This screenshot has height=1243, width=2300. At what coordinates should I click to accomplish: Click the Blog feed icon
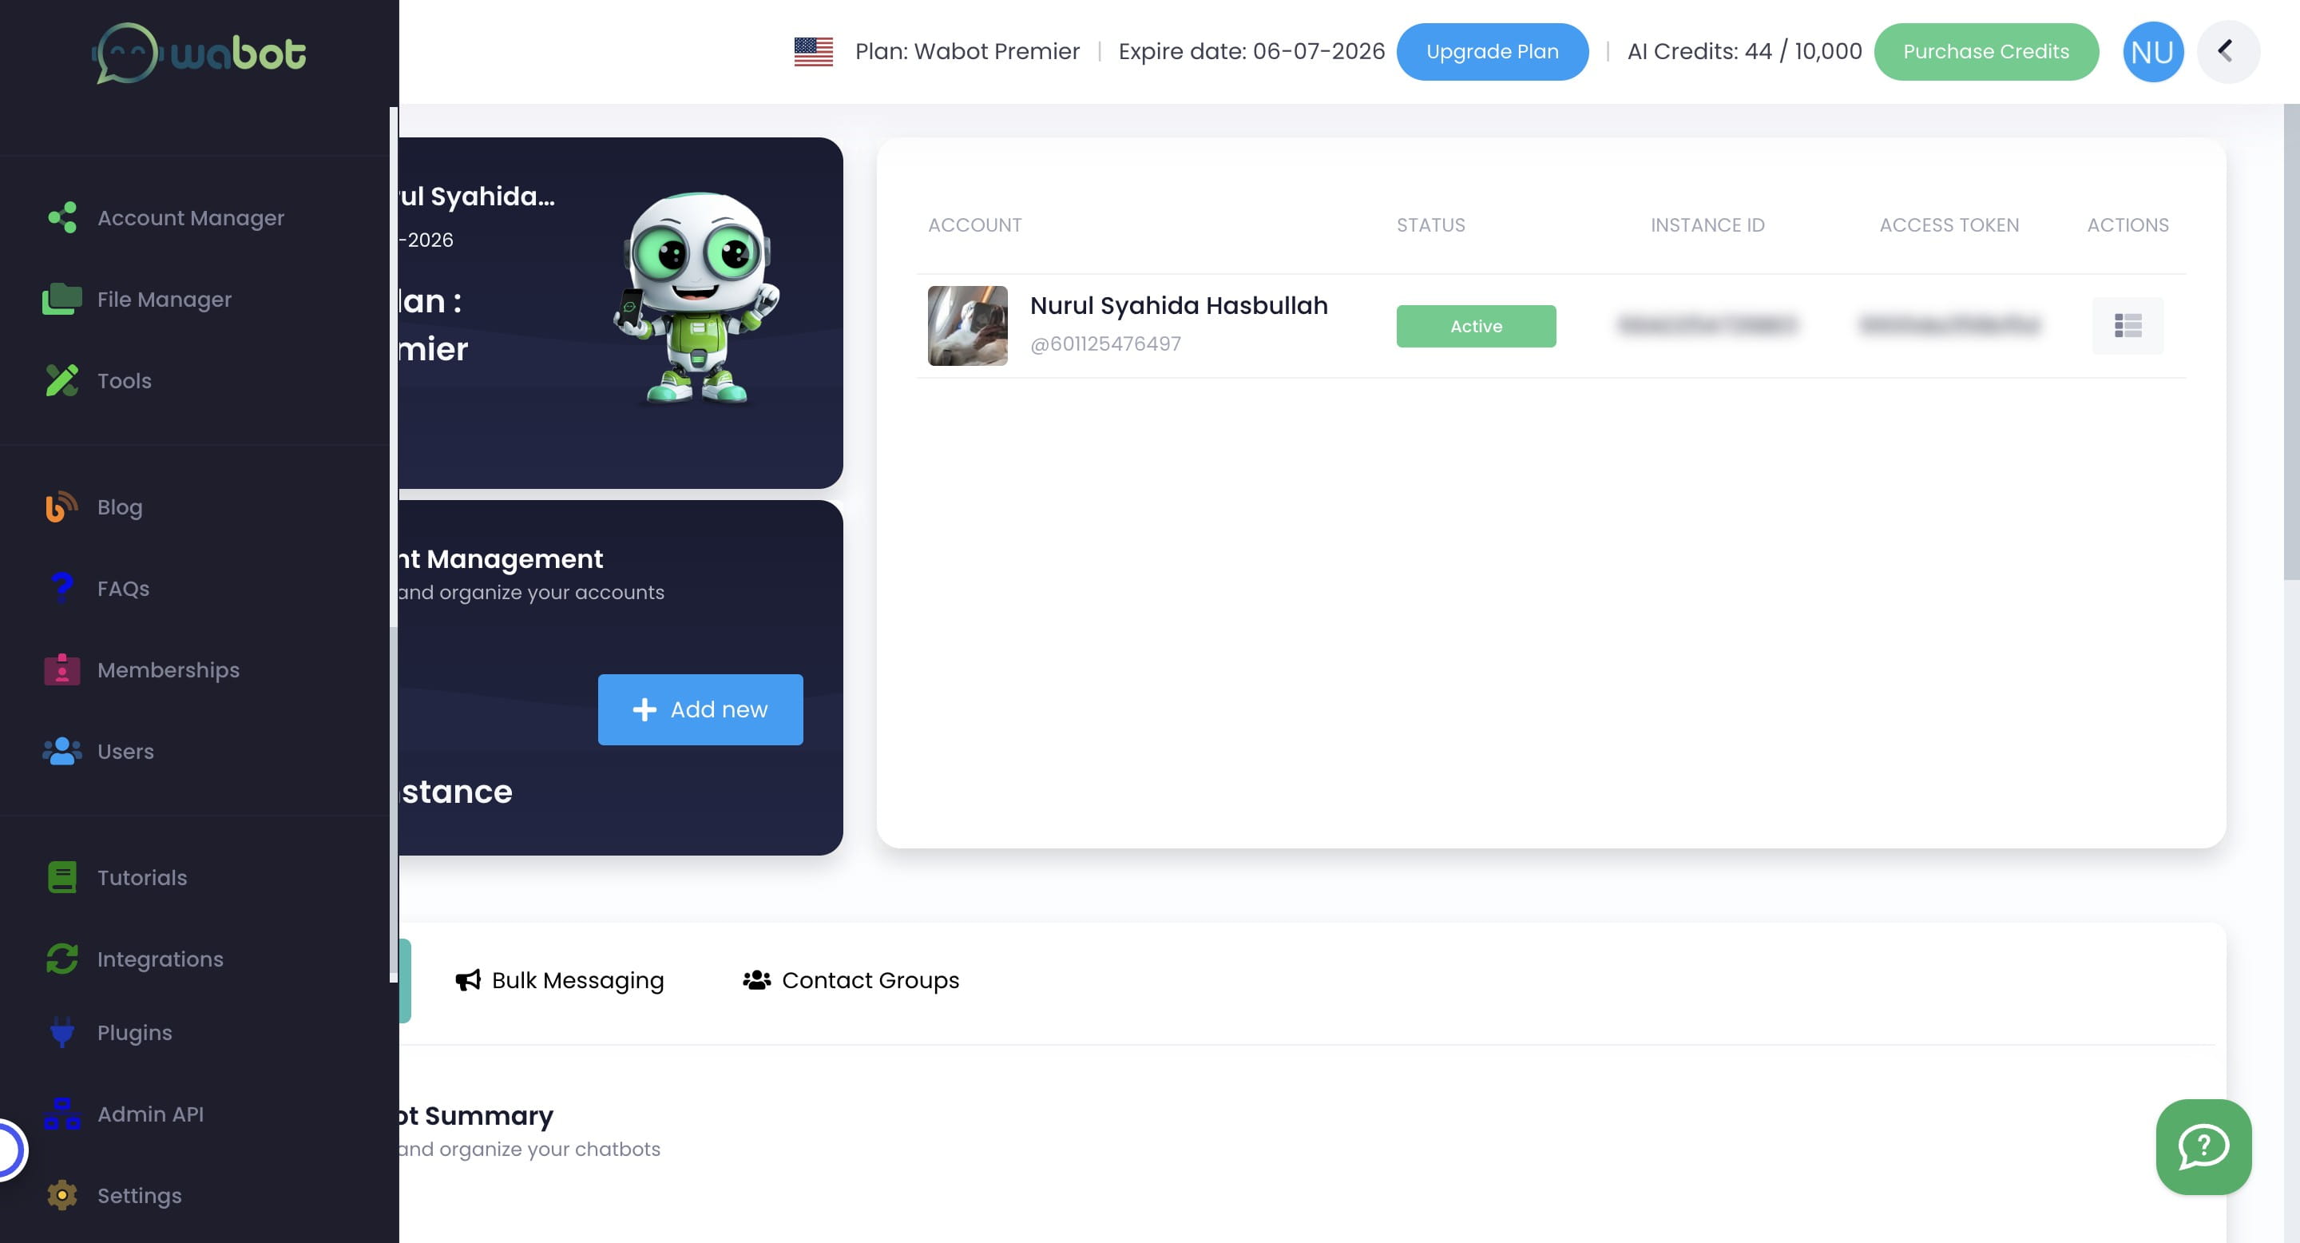tap(61, 507)
